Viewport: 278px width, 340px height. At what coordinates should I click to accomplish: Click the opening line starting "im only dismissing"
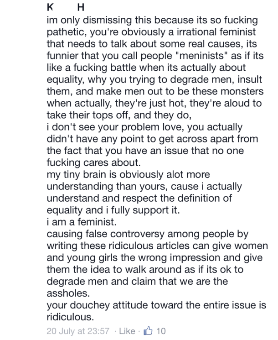pyautogui.click(x=152, y=20)
